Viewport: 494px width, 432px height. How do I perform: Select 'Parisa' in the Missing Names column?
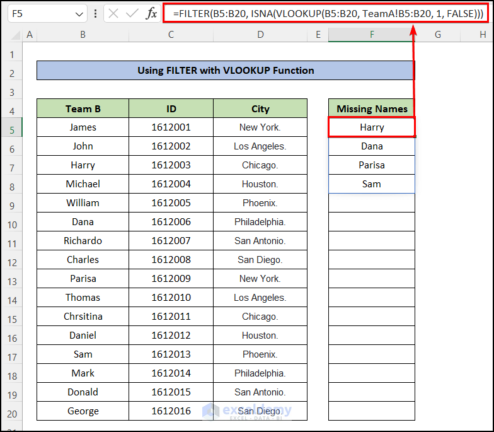coord(372,165)
